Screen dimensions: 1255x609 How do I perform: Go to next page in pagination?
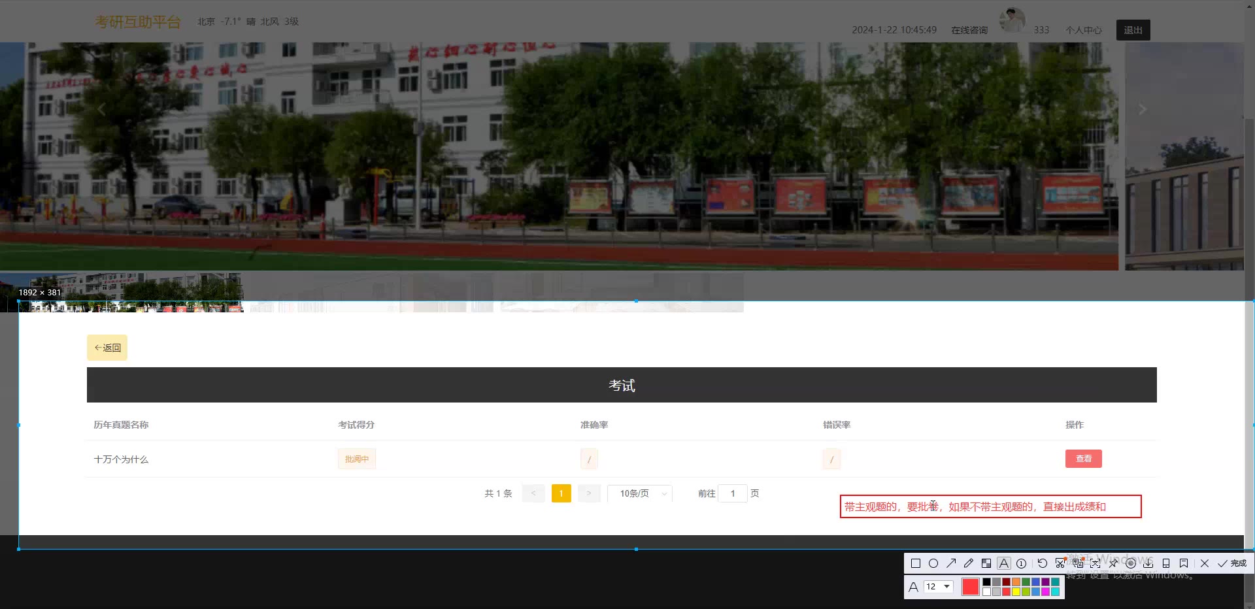[x=589, y=493]
